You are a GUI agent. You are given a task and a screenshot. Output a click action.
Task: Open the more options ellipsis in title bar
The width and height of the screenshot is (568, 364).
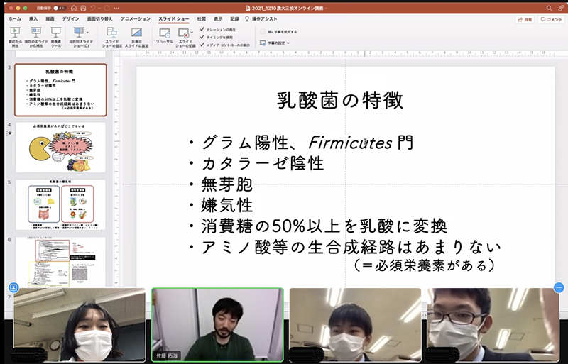coord(116,8)
